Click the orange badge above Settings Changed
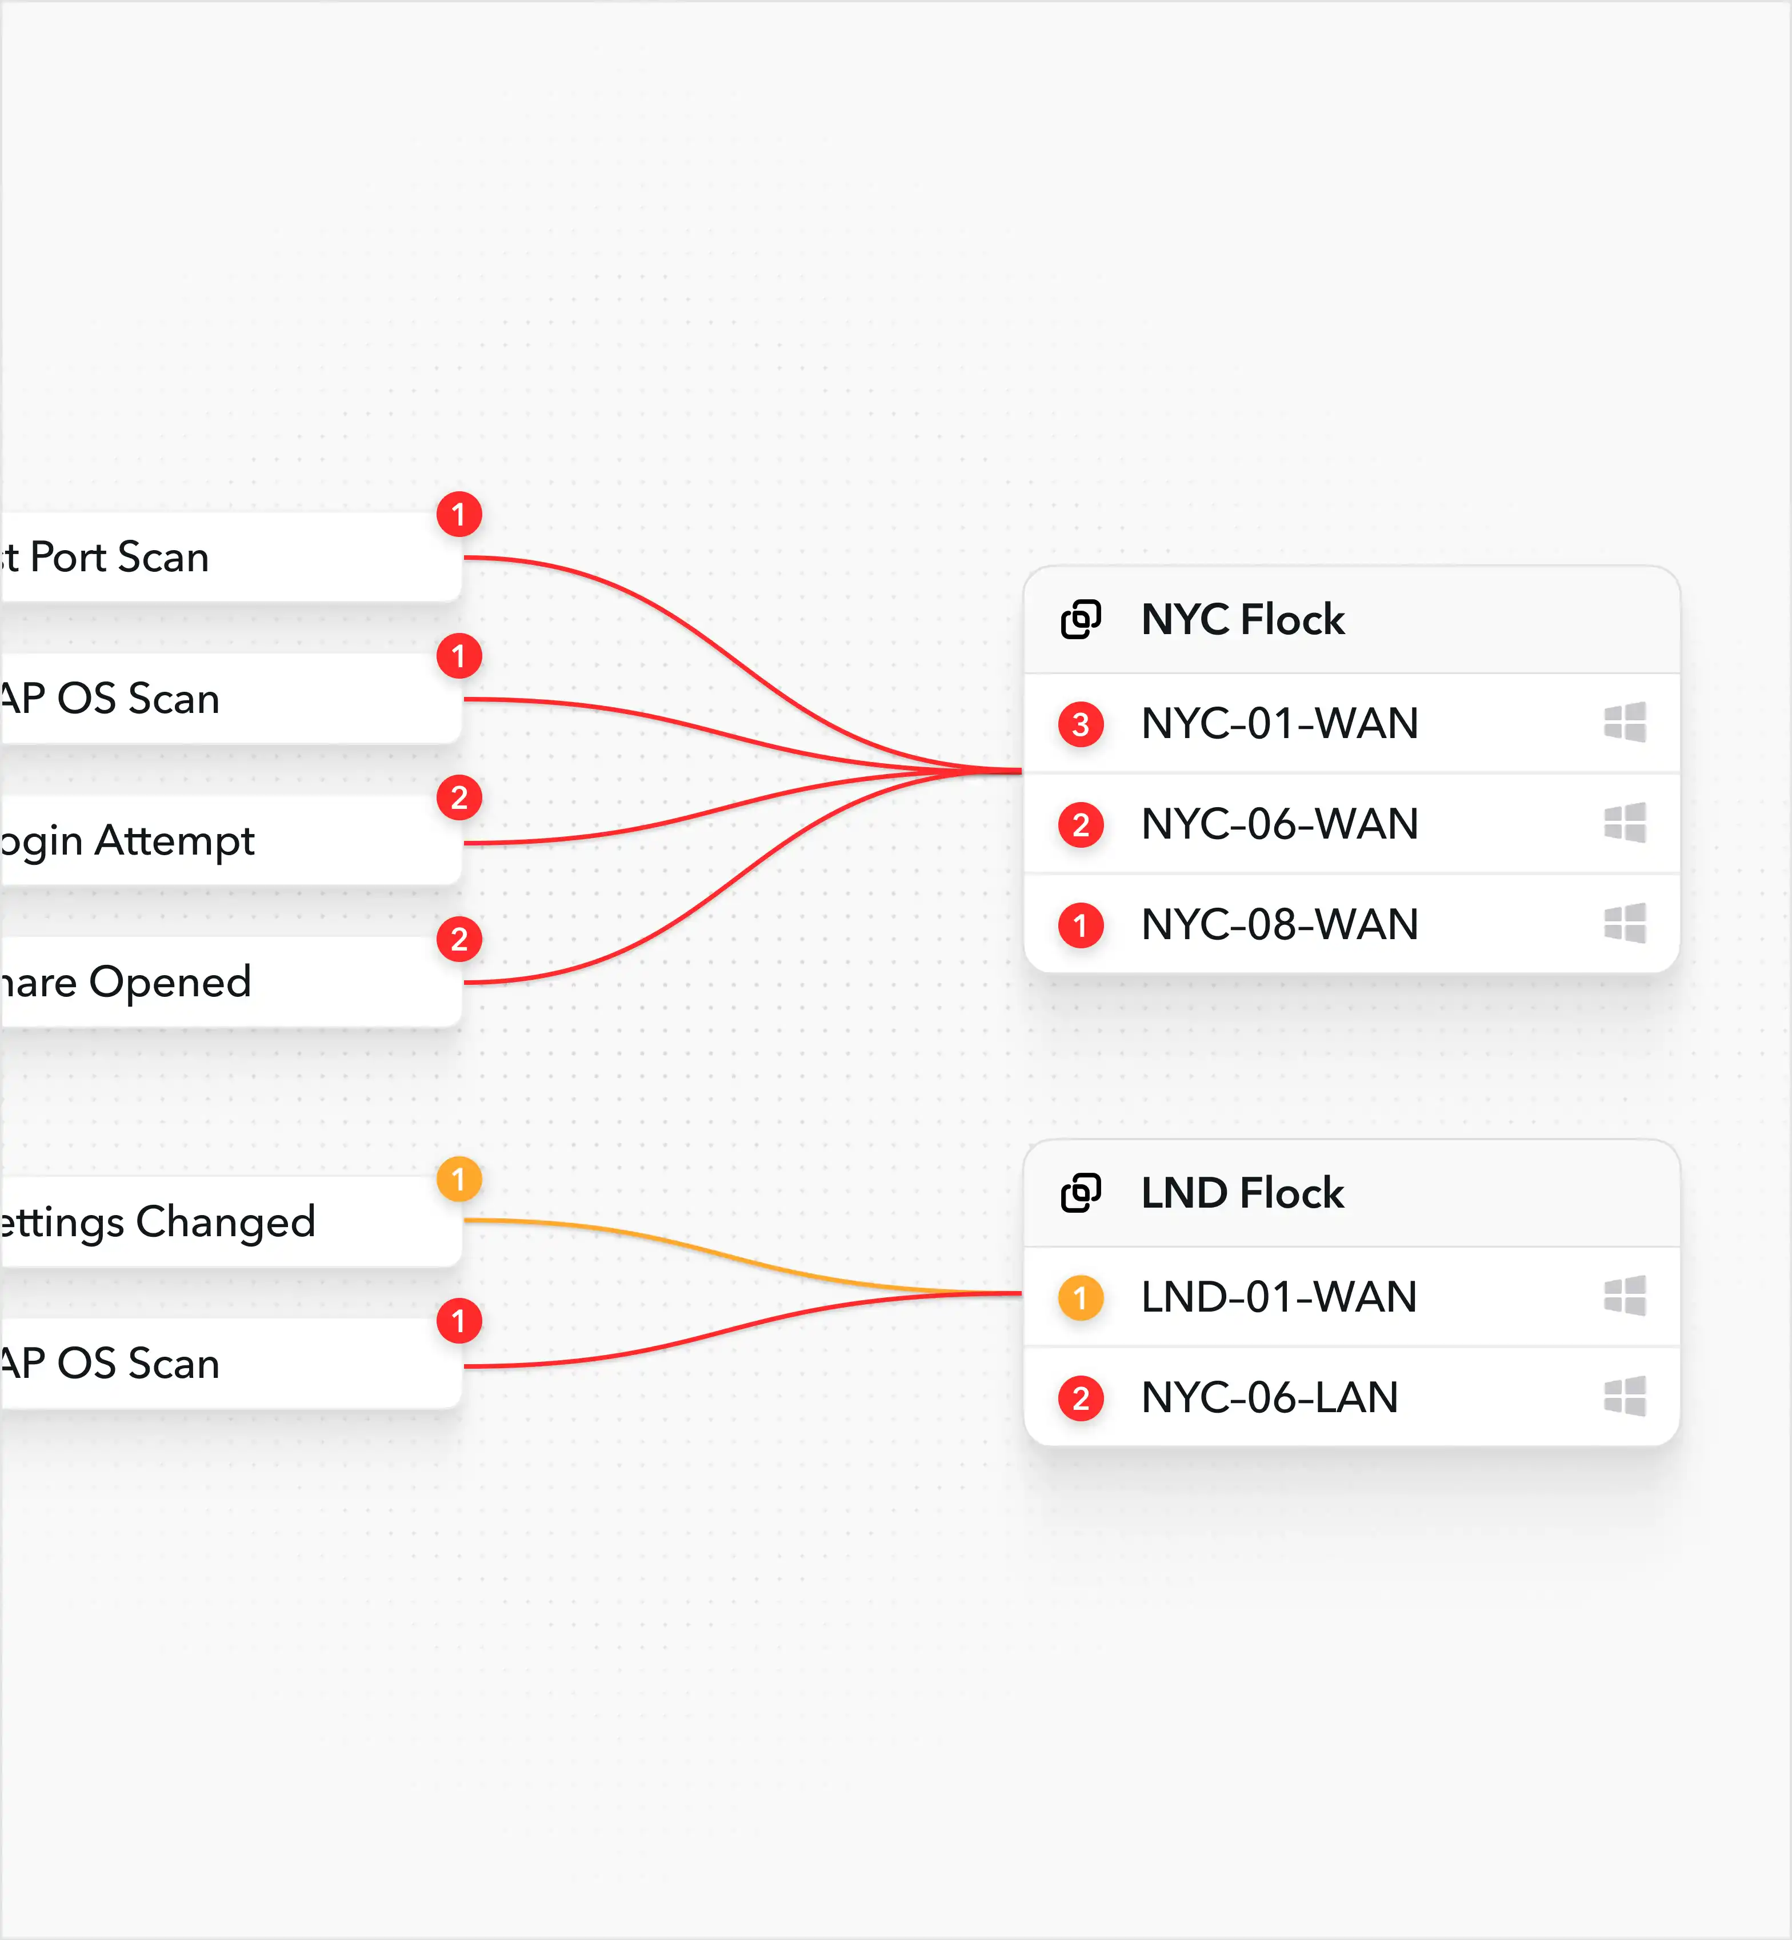1792x1940 pixels. click(459, 1179)
